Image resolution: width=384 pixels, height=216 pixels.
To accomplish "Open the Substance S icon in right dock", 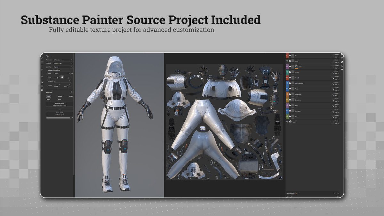I will point(342,69).
